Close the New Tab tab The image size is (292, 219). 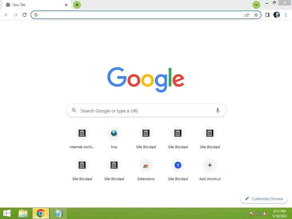pos(66,5)
